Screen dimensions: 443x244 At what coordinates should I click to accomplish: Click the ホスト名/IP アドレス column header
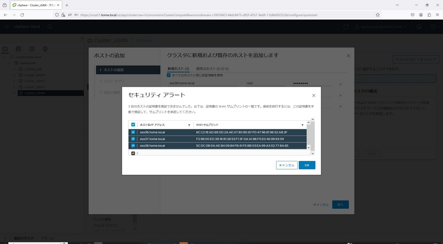152,125
